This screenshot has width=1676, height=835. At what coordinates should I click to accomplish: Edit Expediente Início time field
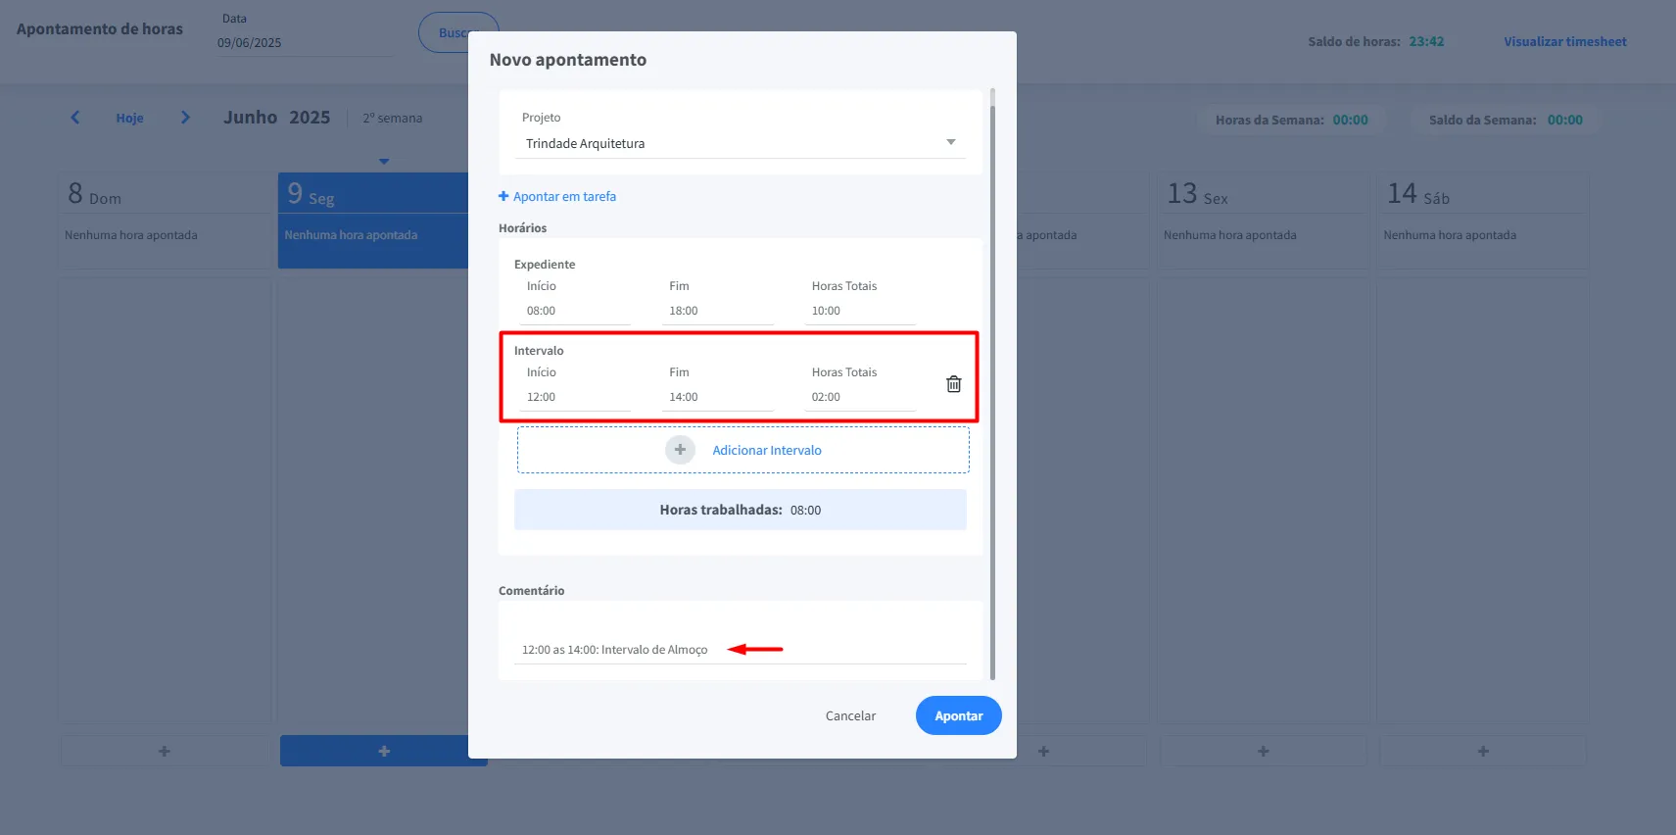575,311
